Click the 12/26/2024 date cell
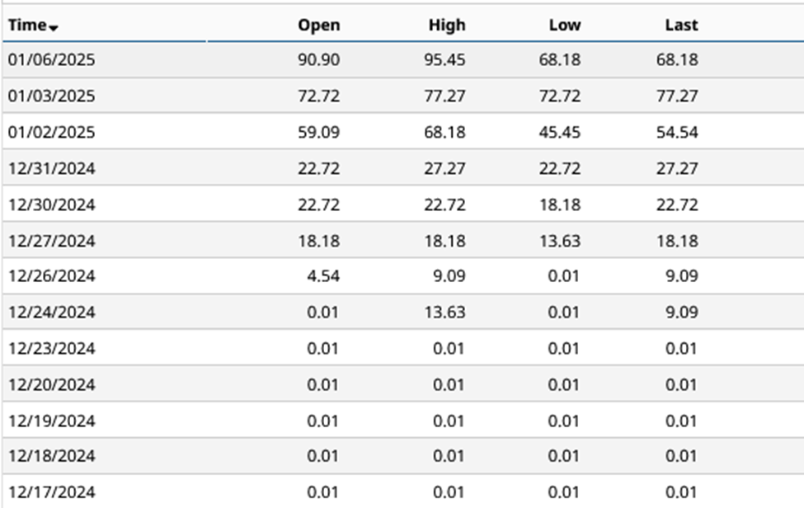 [x=51, y=276]
